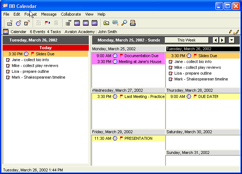This screenshot has height=174, width=242.
Task: Click the group of people toolbar icon
Action: pyautogui.click(x=115, y=23)
